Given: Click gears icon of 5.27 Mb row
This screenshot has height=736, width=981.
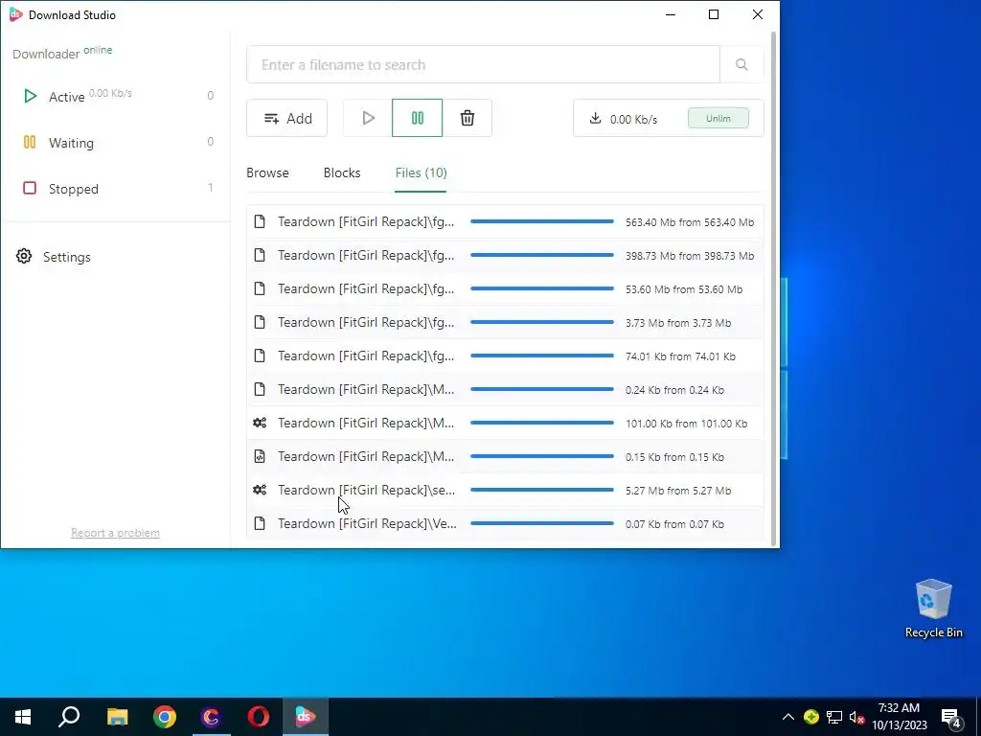Looking at the screenshot, I should tap(260, 490).
